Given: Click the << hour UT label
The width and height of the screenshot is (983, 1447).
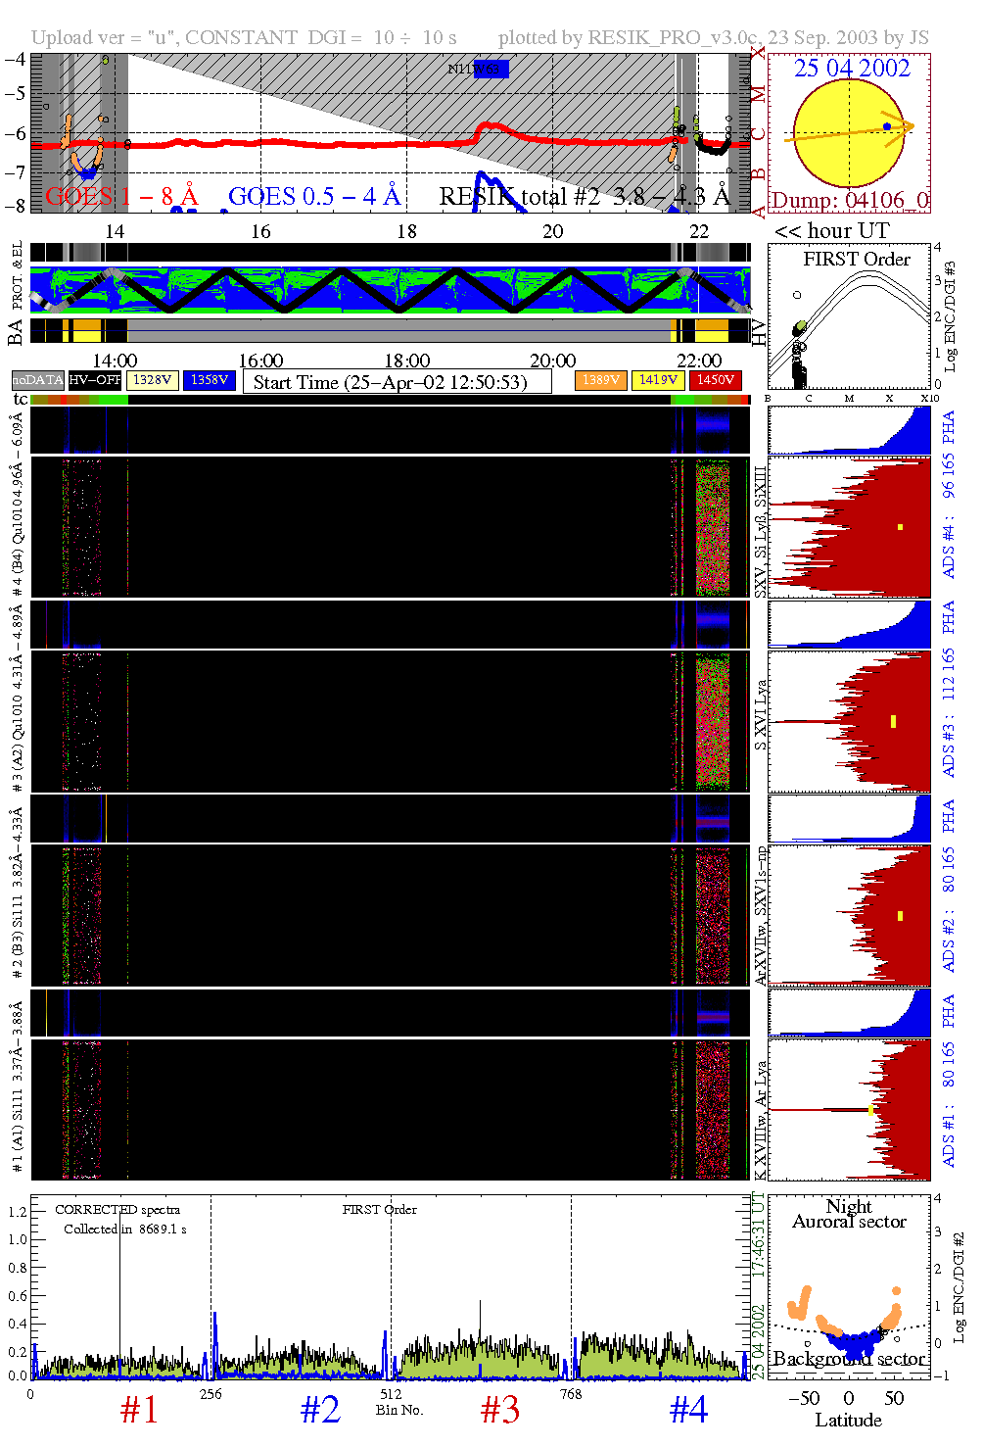Looking at the screenshot, I should pos(832,231).
